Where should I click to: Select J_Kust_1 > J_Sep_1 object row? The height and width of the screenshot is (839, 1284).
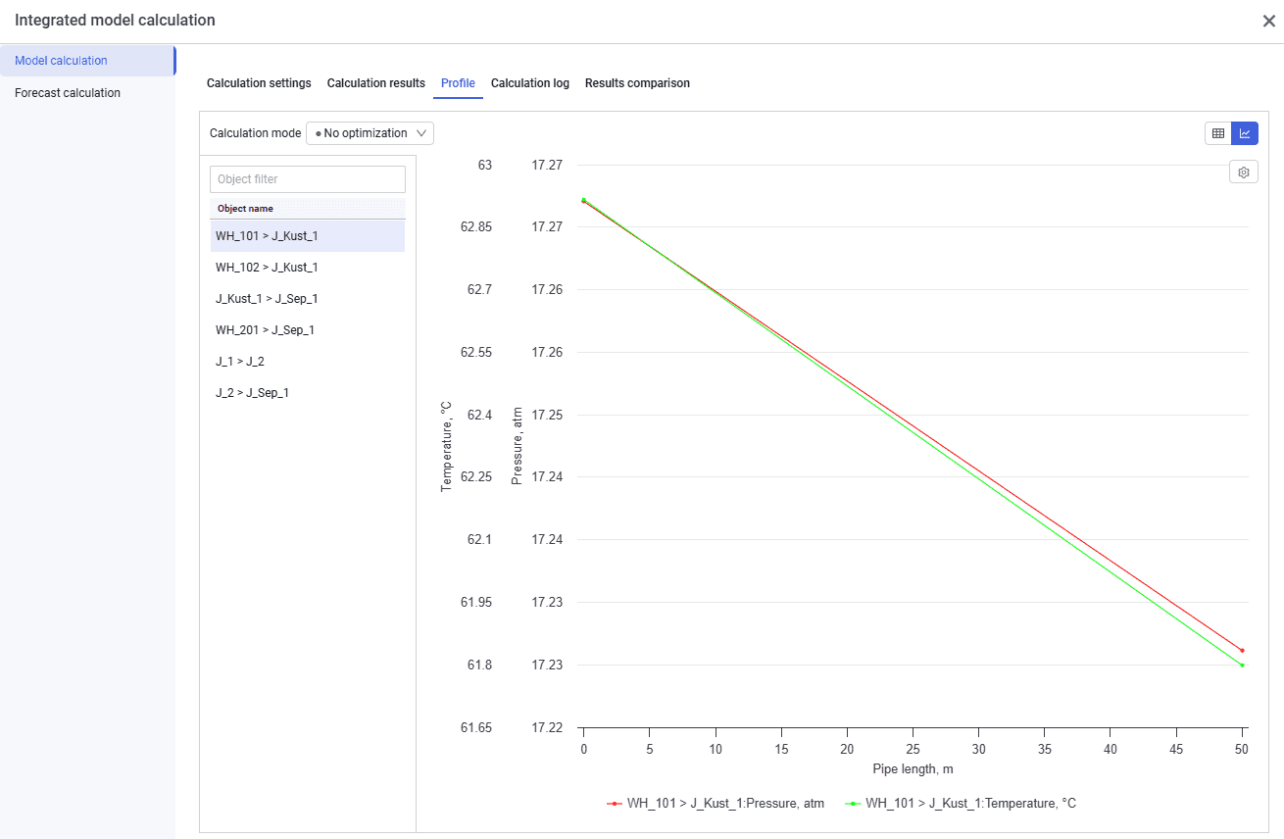(x=308, y=299)
